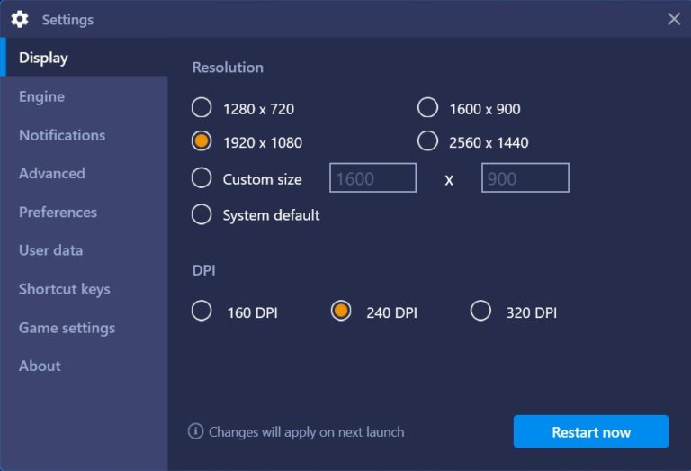This screenshot has height=471, width=691.
Task: Open the Display settings tab
Action: click(84, 58)
